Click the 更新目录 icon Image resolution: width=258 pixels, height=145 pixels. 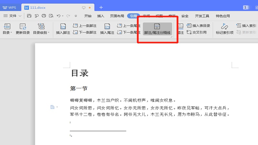tap(23, 27)
